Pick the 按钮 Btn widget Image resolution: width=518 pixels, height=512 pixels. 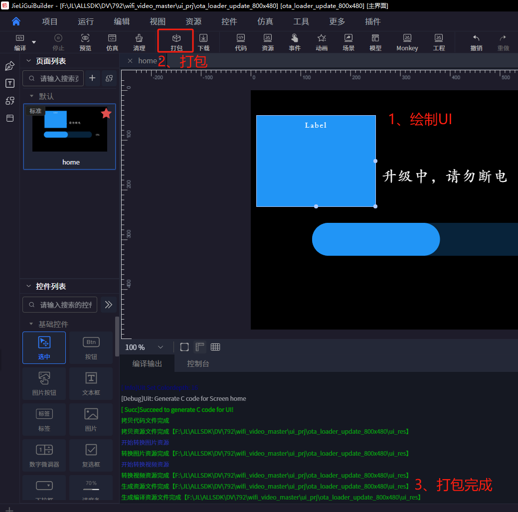[x=91, y=347]
